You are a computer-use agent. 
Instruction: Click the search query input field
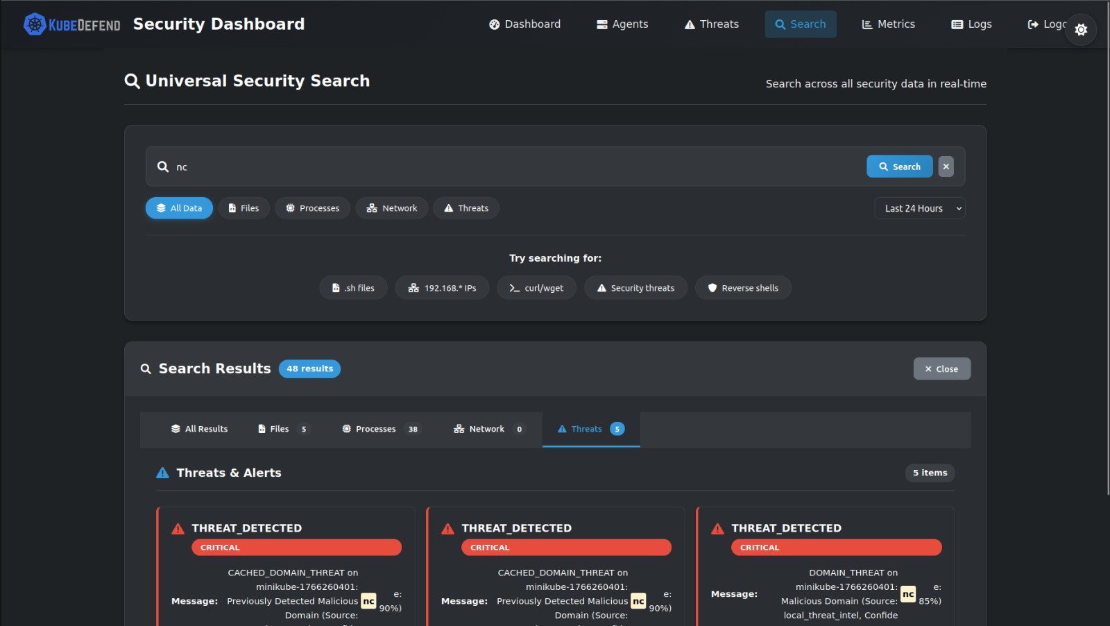point(513,167)
